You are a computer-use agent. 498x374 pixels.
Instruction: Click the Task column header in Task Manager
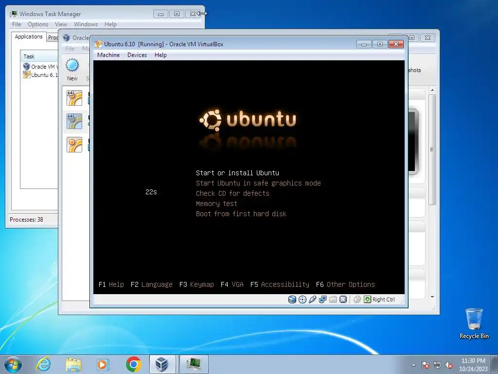39,56
